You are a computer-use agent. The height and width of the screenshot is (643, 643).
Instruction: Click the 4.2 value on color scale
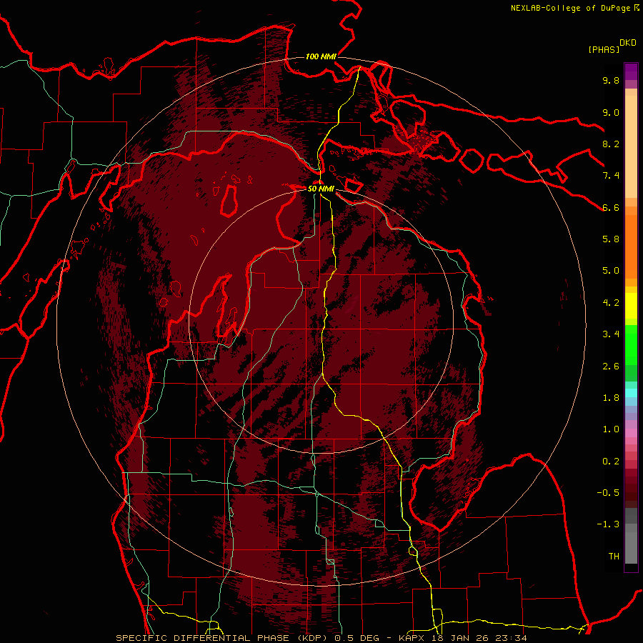(x=611, y=303)
